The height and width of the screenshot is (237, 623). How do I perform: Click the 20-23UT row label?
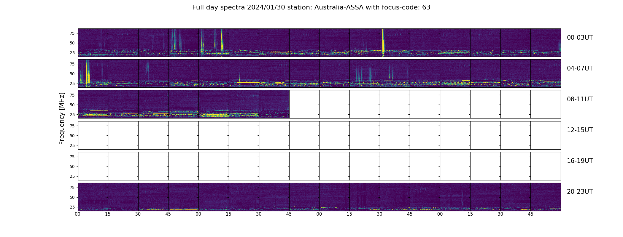[580, 192]
